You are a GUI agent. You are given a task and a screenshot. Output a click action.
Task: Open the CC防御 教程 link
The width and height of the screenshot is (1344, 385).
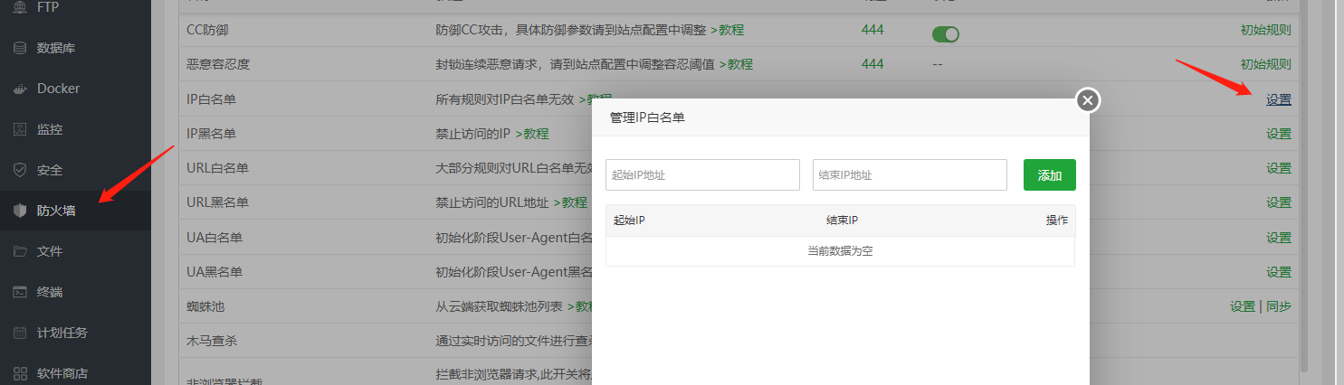pos(727,30)
